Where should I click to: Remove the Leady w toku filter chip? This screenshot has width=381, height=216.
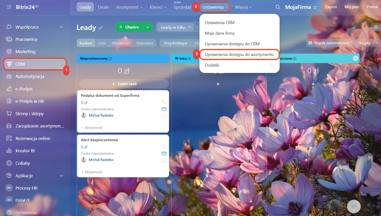click(190, 27)
